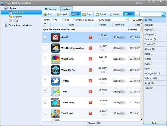Switch to the Management tab
This screenshot has width=167, height=126.
51,9
